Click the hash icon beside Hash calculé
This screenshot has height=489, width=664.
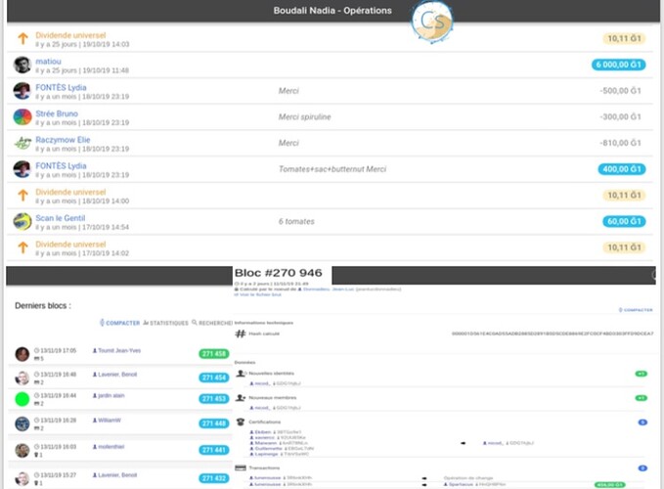pos(241,333)
